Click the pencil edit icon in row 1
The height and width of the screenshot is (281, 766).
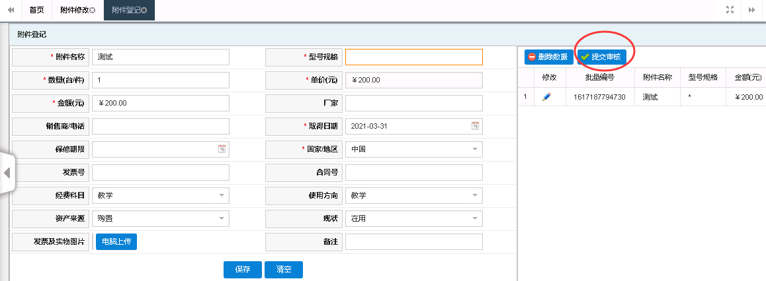(546, 97)
